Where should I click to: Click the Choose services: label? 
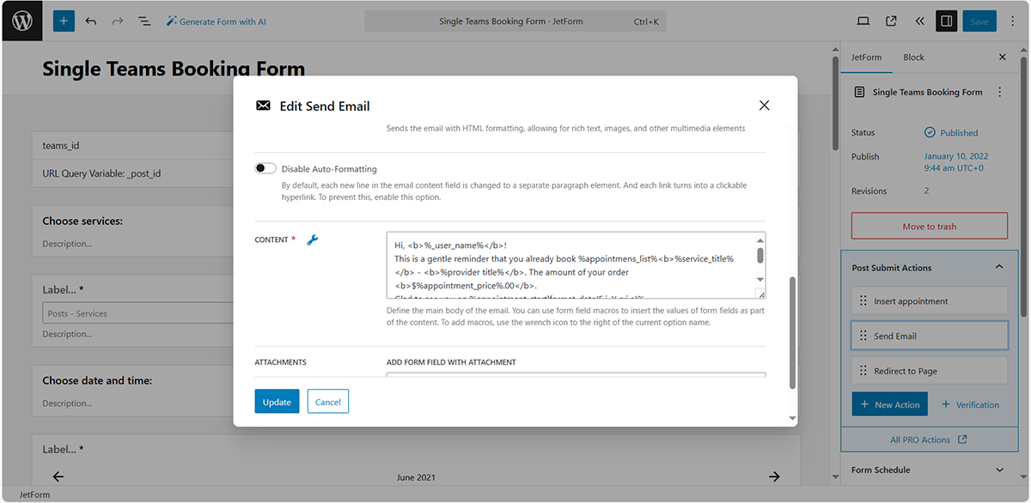coord(82,221)
